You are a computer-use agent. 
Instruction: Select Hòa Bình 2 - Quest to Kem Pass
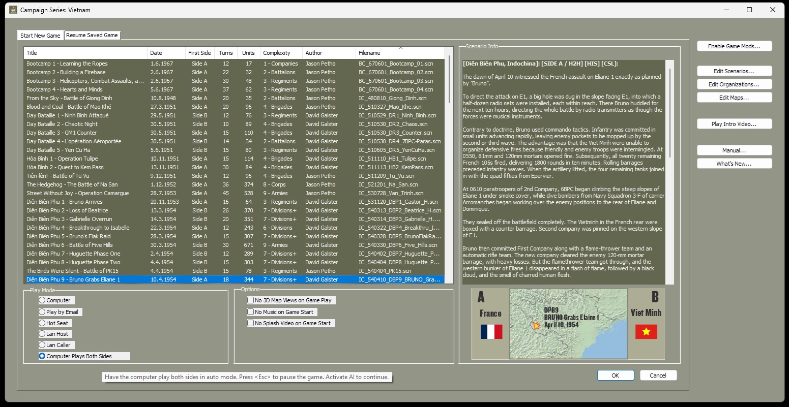[x=234, y=168]
